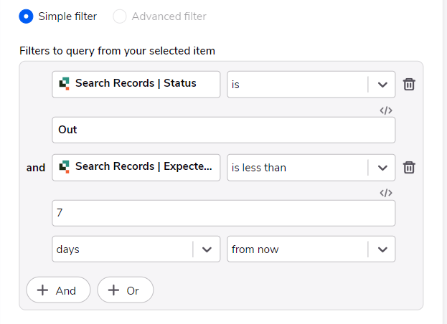Viewport: 447px width, 324px height.
Task: Delete the Expected date filter row with trash icon
Action: 409,168
